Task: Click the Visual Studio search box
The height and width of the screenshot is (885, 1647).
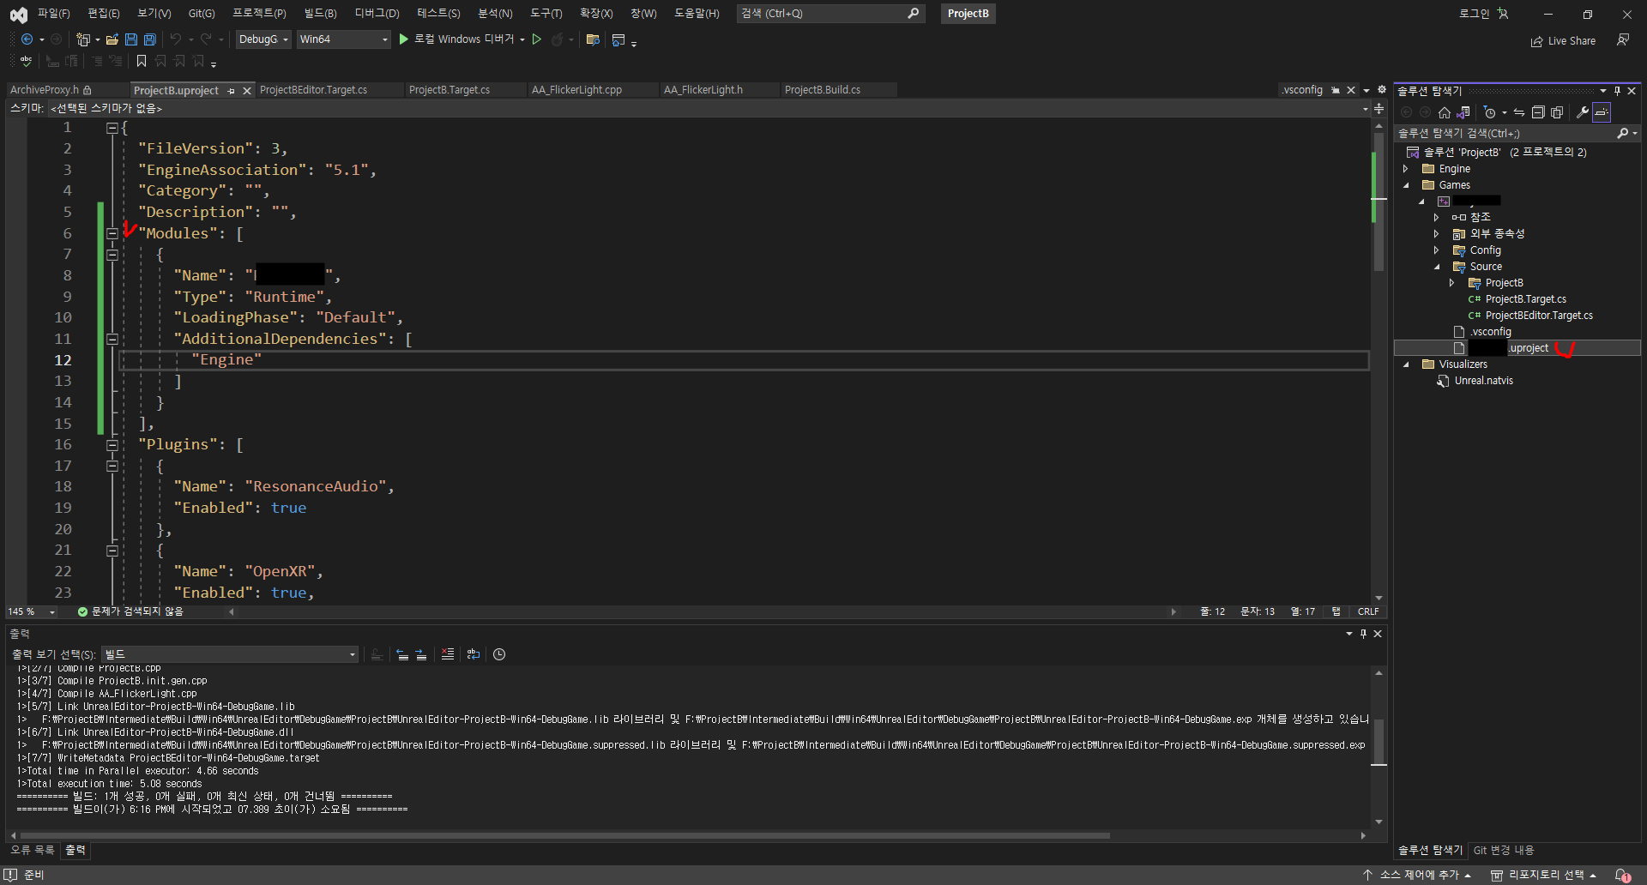Action: click(830, 14)
